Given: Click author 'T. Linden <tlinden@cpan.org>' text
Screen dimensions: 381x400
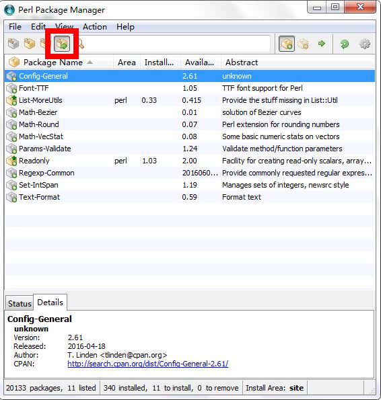Looking at the screenshot, I should [117, 355].
